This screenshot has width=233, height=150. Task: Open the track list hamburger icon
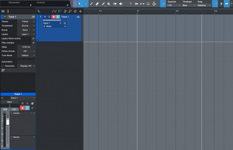3,11
